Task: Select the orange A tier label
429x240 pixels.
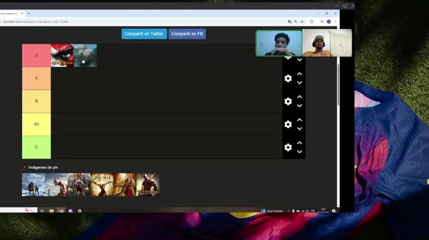Action: [36, 78]
